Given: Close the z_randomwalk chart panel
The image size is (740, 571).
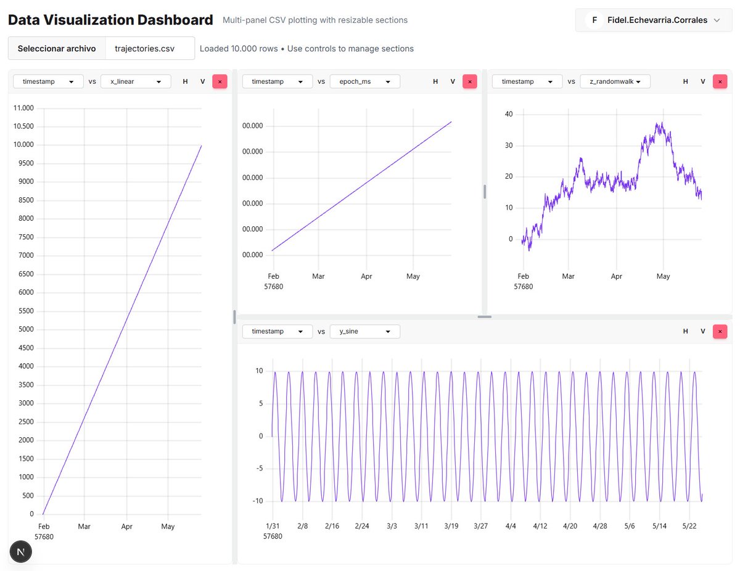Looking at the screenshot, I should click(720, 81).
